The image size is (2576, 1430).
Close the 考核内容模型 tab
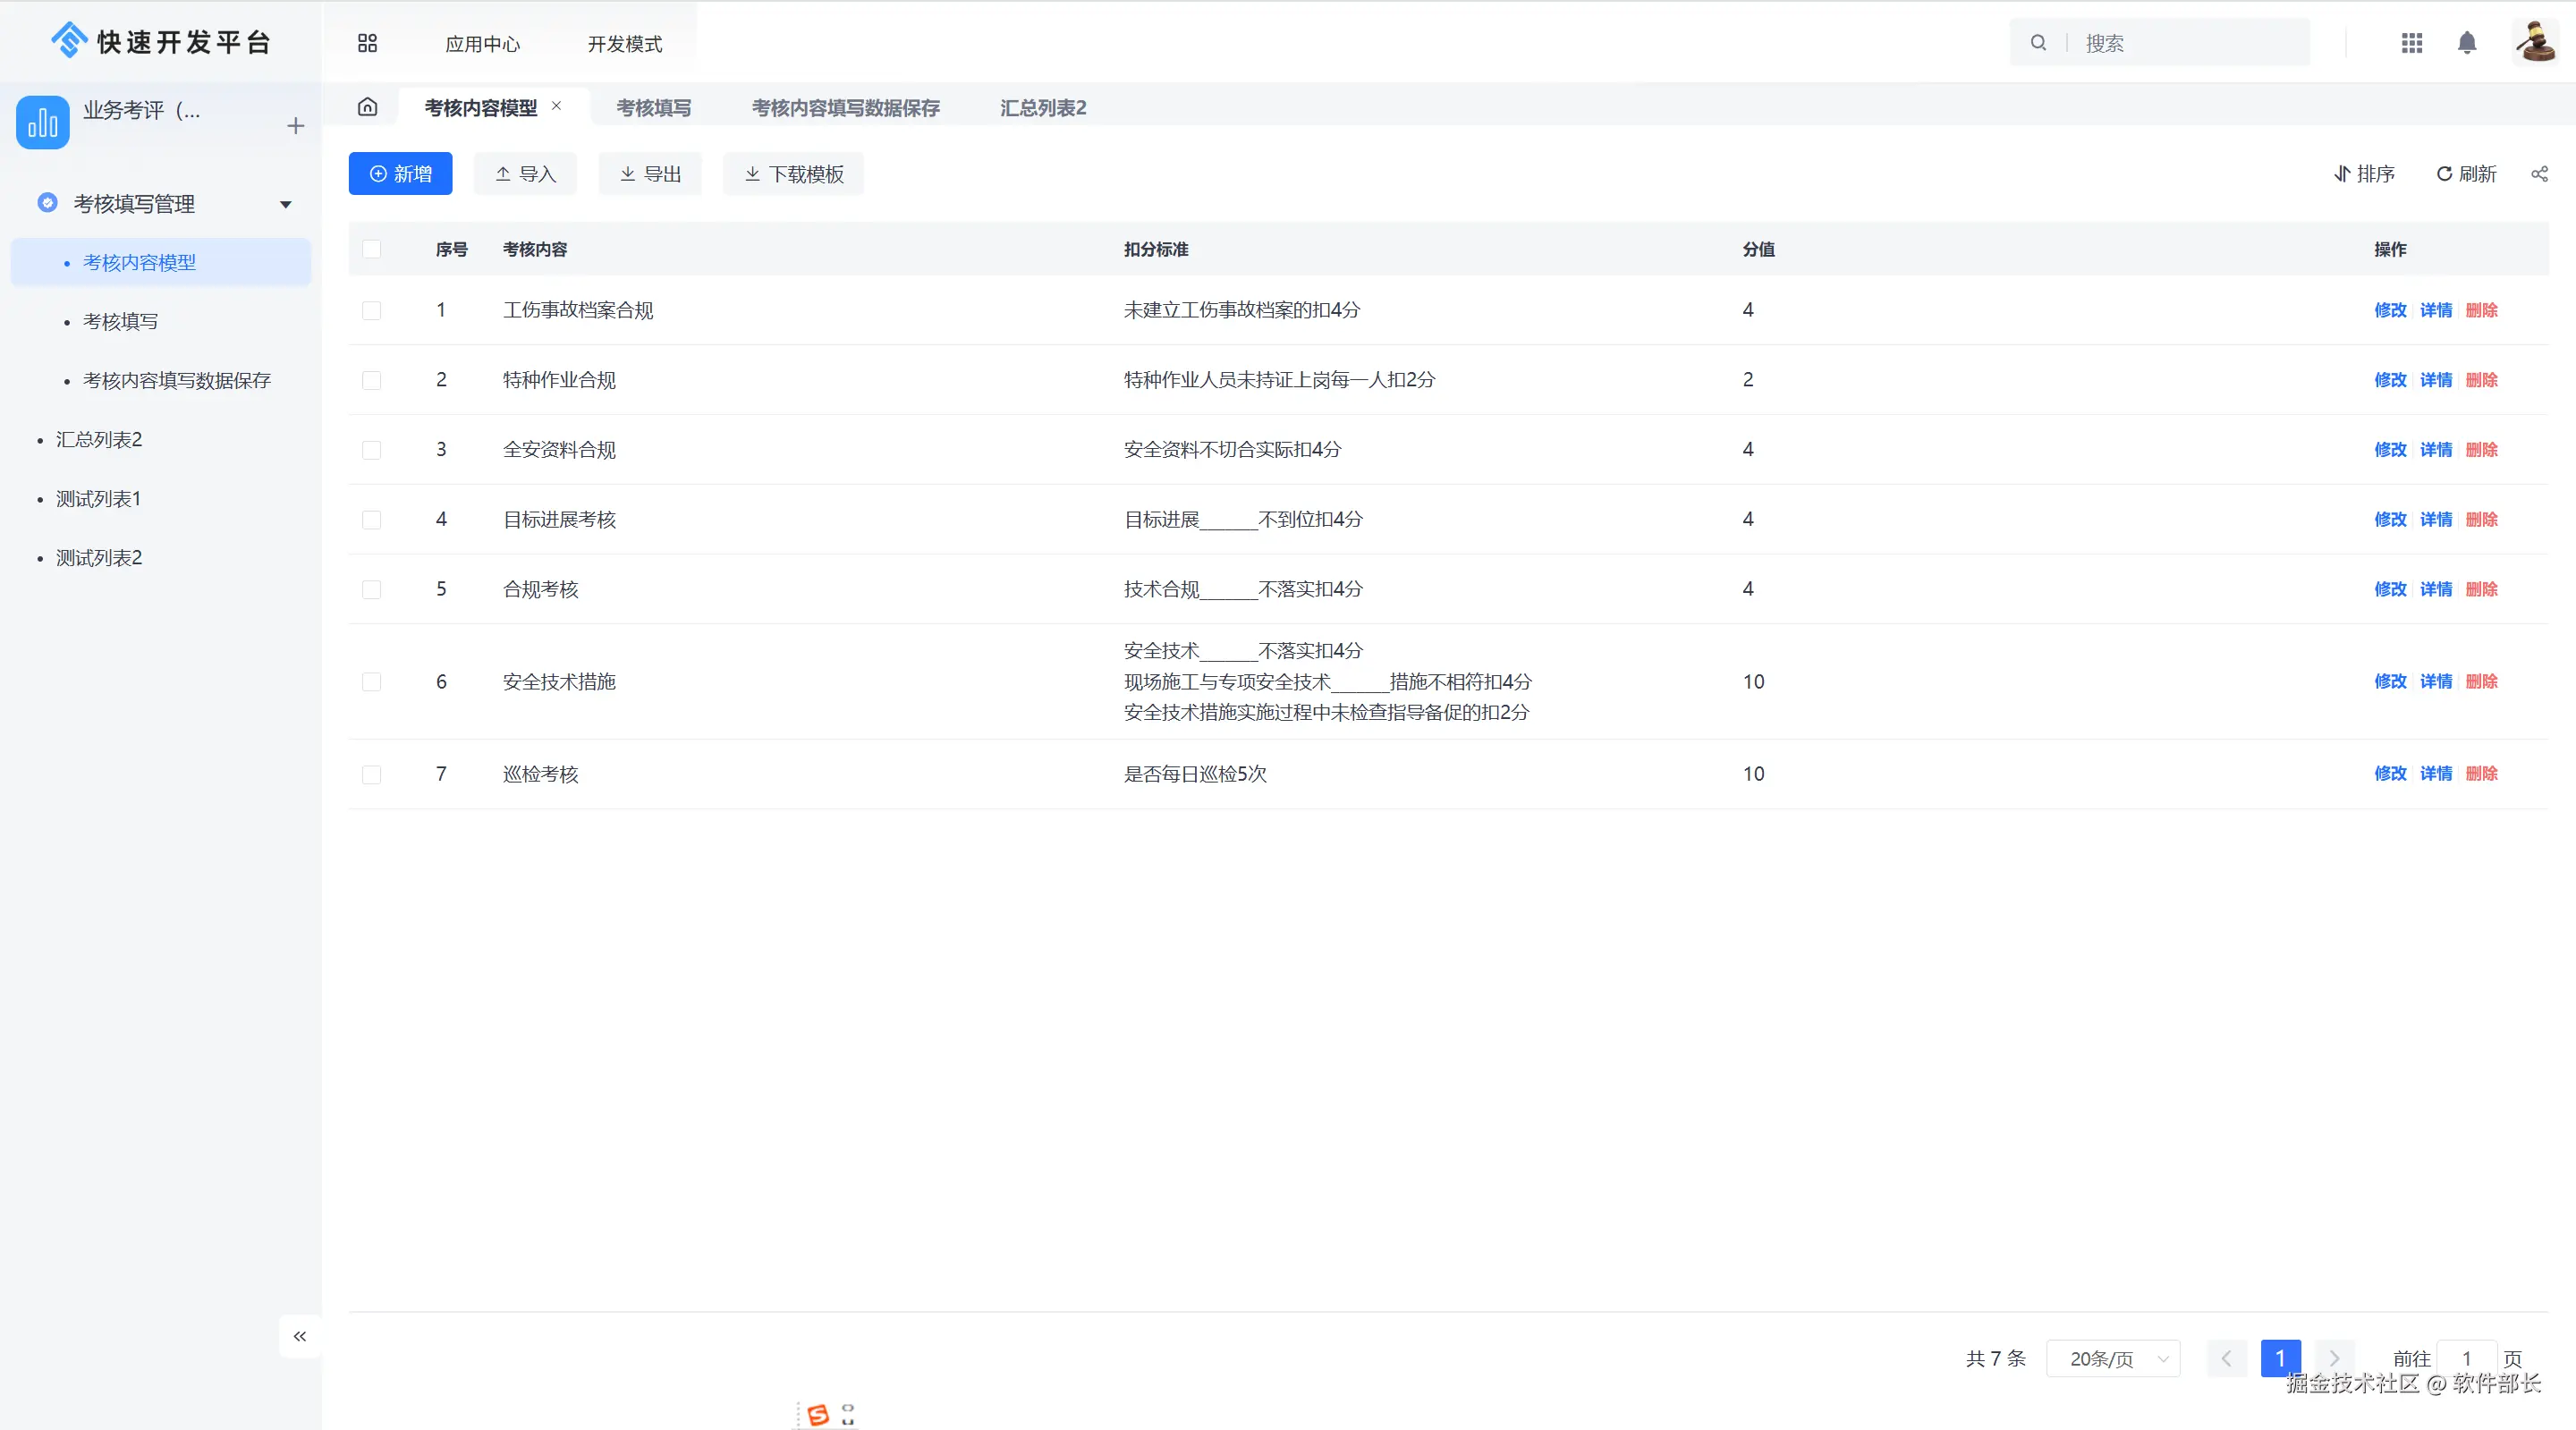click(x=556, y=106)
